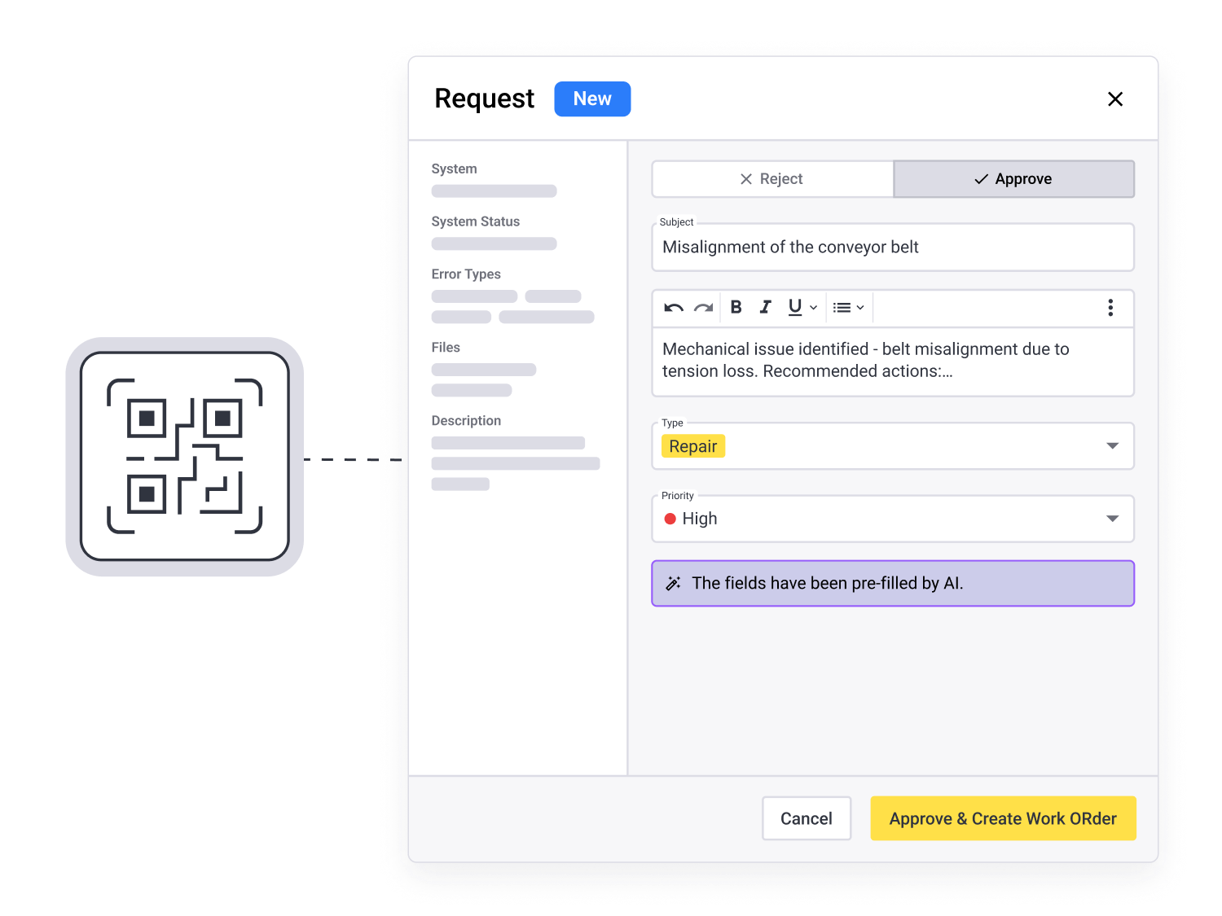Click the AI magic wand icon
Screen dimensions: 1222x916
pyautogui.click(x=674, y=583)
